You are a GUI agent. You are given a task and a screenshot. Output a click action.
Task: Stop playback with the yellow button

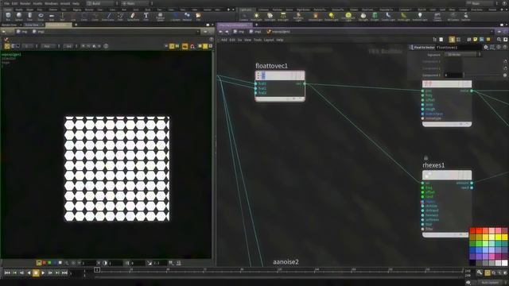[36, 273]
